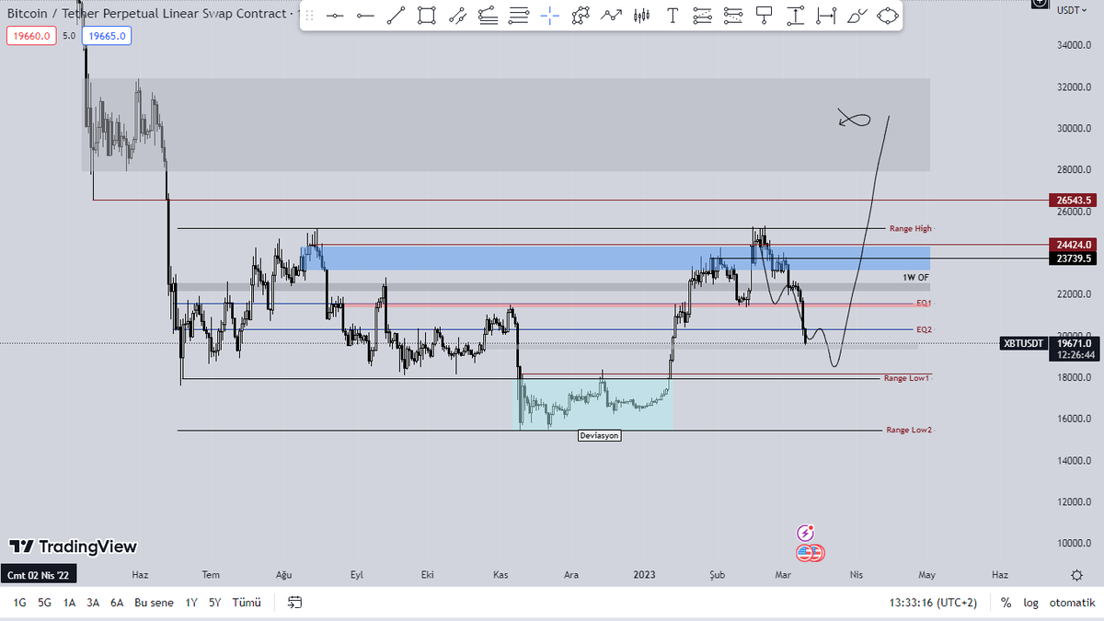Select the ellipse drawing tool
Viewport: 1104px width, 621px height.
(887, 16)
